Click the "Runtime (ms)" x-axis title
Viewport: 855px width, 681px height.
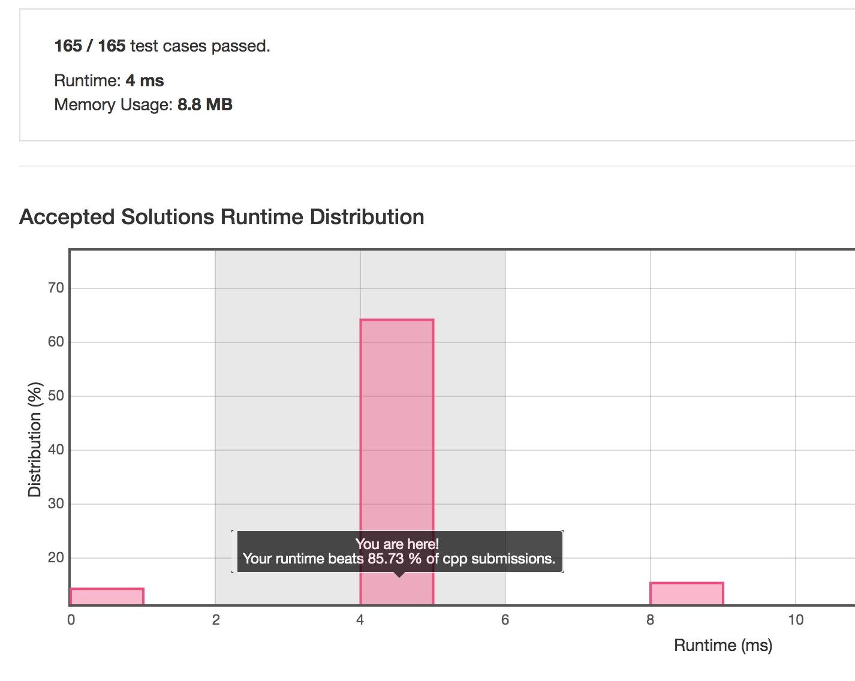[722, 645]
